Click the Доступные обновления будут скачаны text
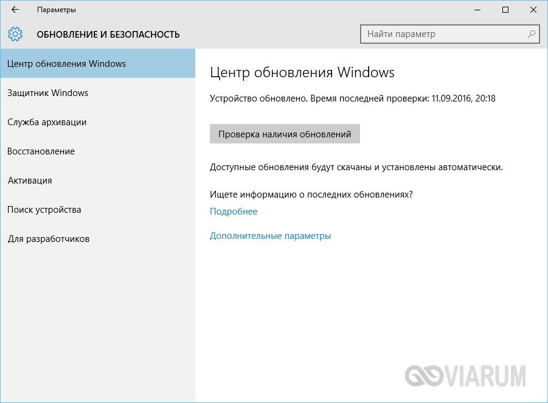 pos(356,167)
